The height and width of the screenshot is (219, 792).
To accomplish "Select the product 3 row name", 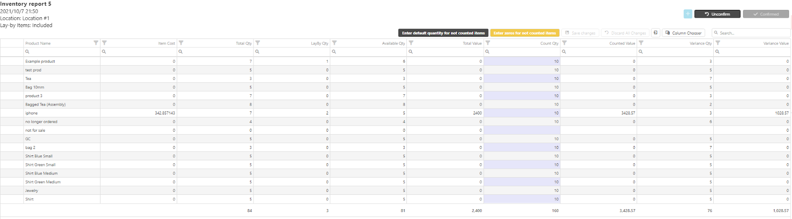I will [34, 96].
